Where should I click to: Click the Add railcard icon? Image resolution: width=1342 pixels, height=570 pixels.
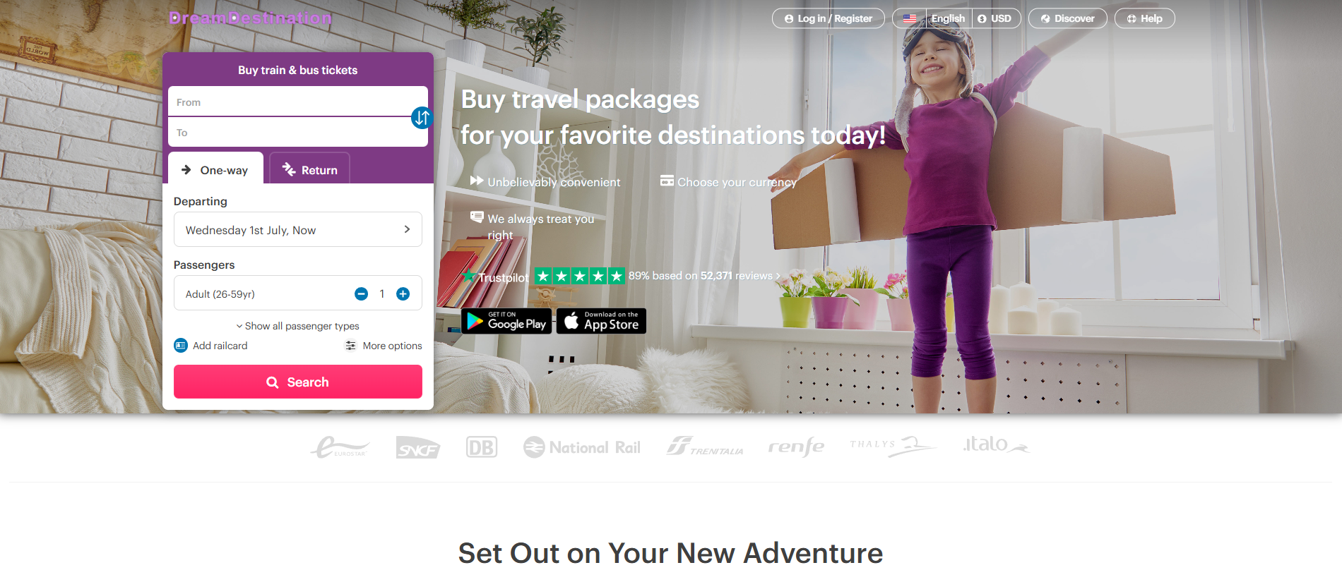[x=181, y=346]
